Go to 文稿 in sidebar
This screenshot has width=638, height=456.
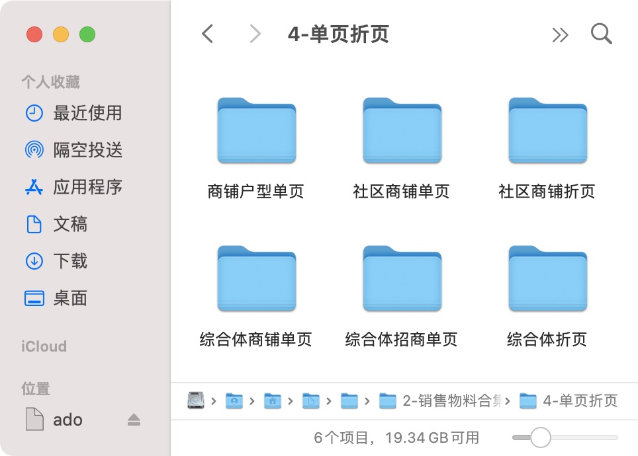click(70, 224)
